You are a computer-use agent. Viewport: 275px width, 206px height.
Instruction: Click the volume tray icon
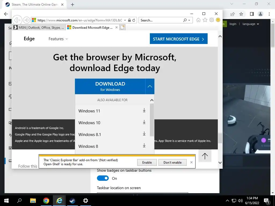[240, 201]
